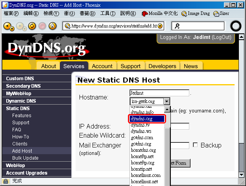Switch to the About tab
Viewport: 246px width, 186px height.
tap(48, 66)
